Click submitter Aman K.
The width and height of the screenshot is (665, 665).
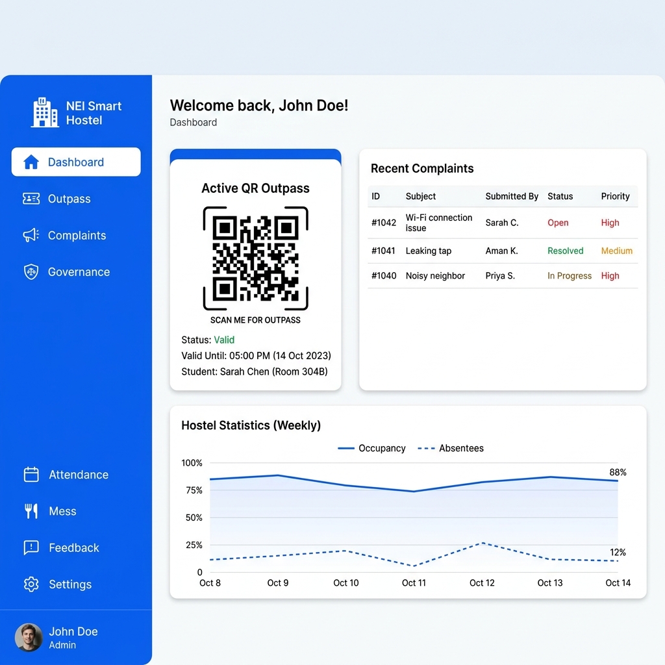pos(501,251)
